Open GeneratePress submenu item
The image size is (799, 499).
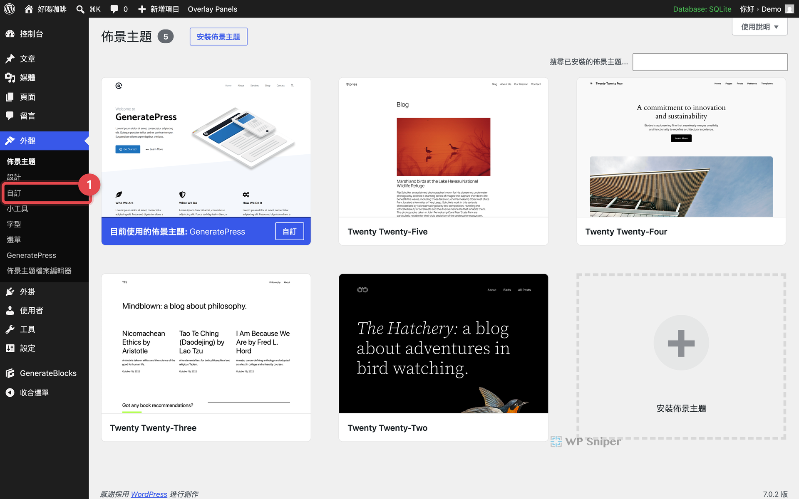point(31,255)
